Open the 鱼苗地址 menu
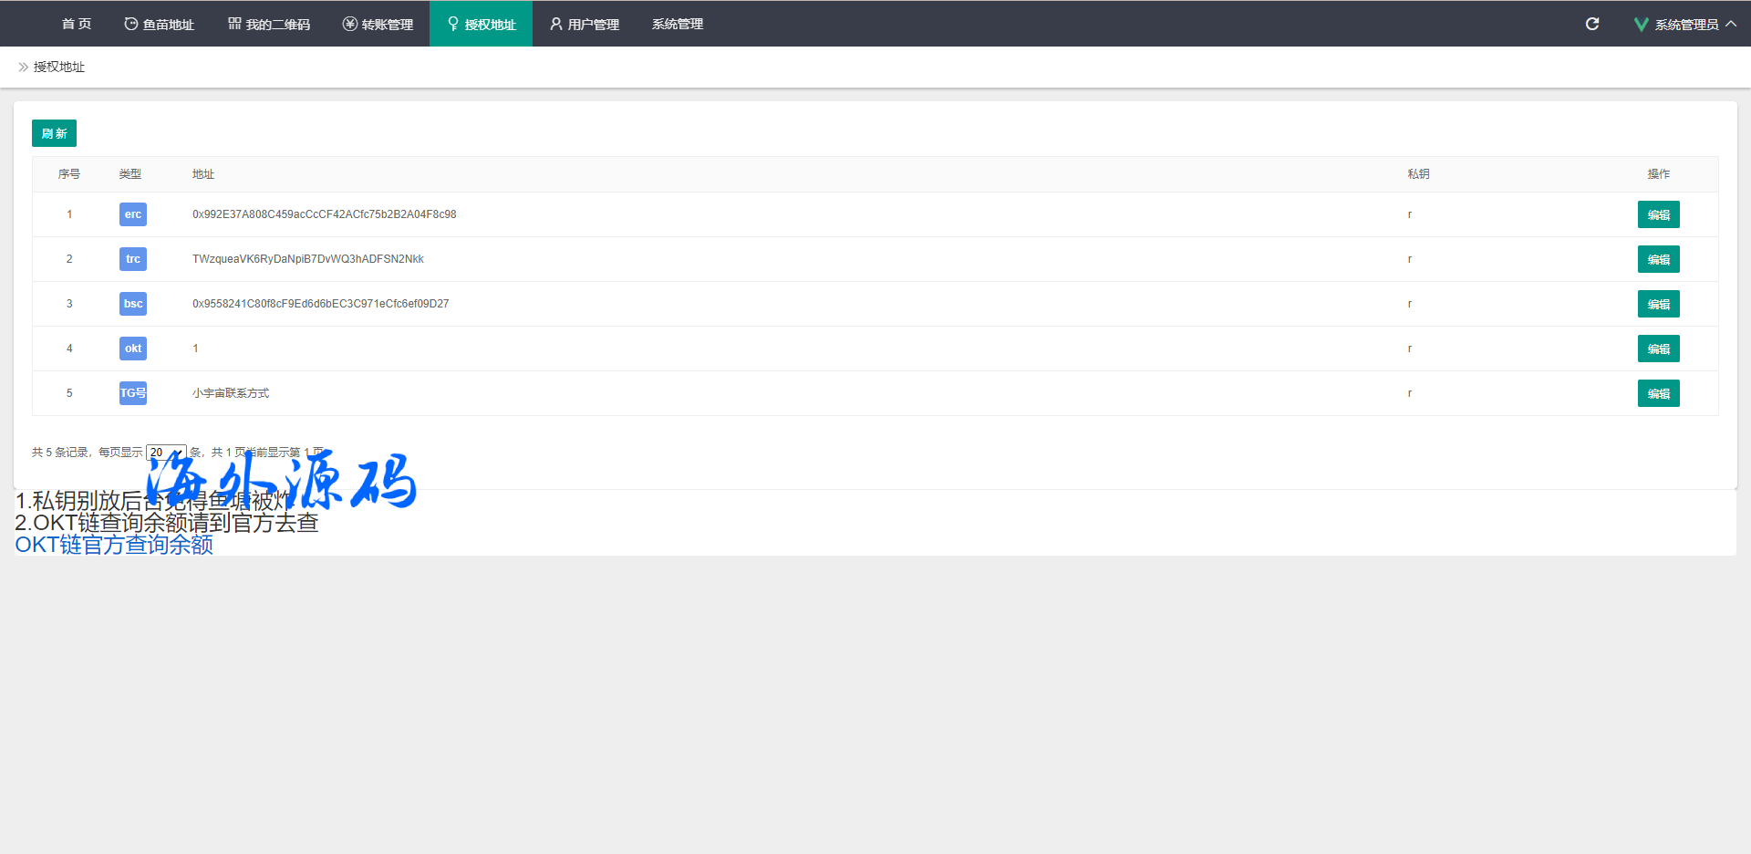Viewport: 1751px width, 854px height. pos(160,25)
